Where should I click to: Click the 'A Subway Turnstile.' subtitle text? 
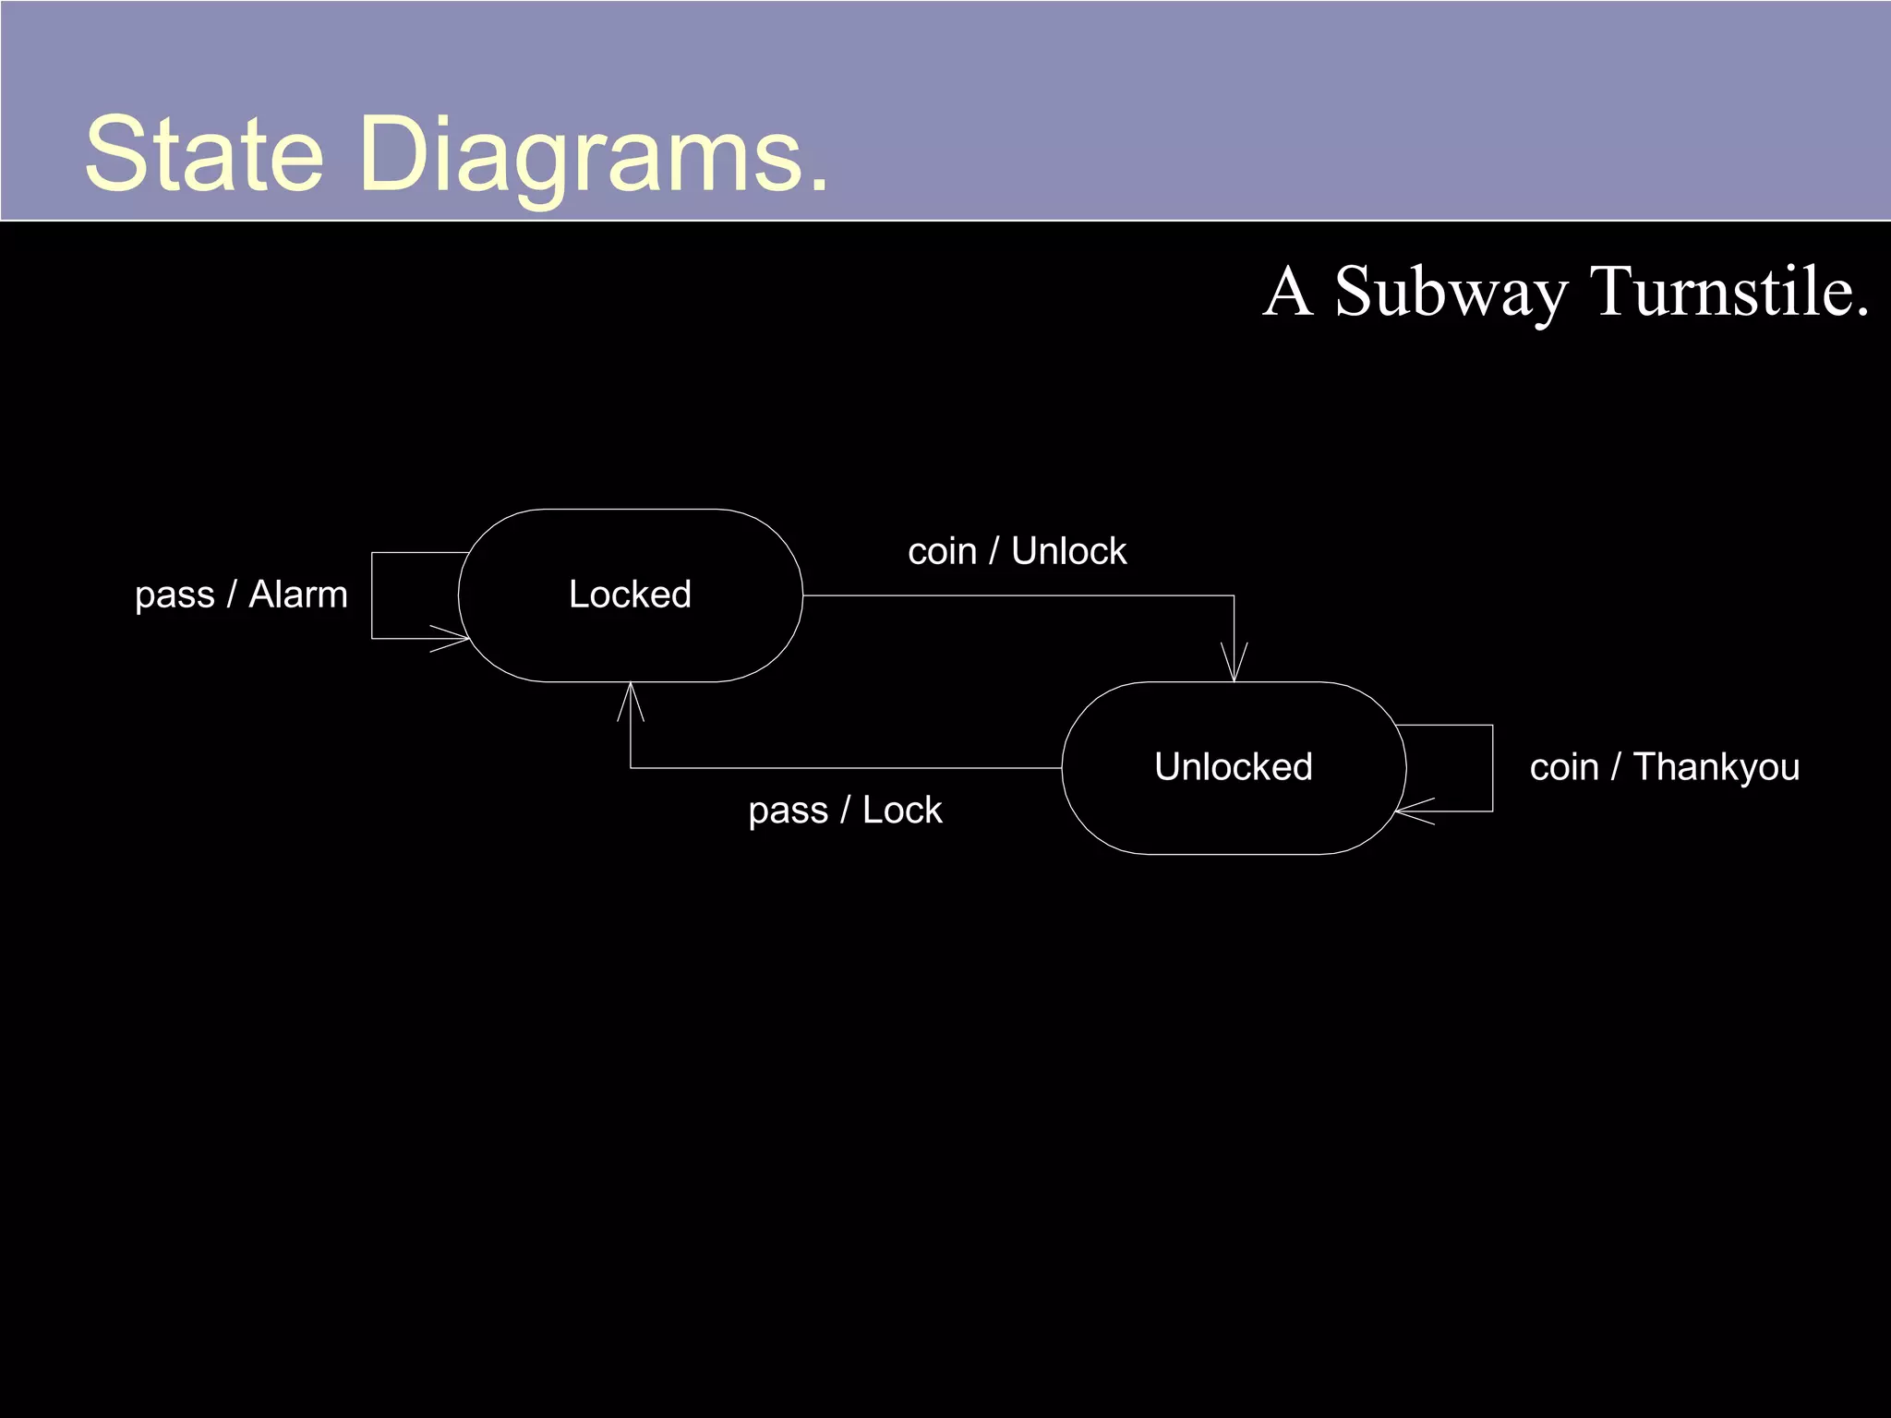1565,292
